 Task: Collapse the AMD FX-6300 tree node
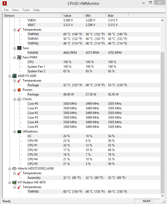(x=10, y=76)
